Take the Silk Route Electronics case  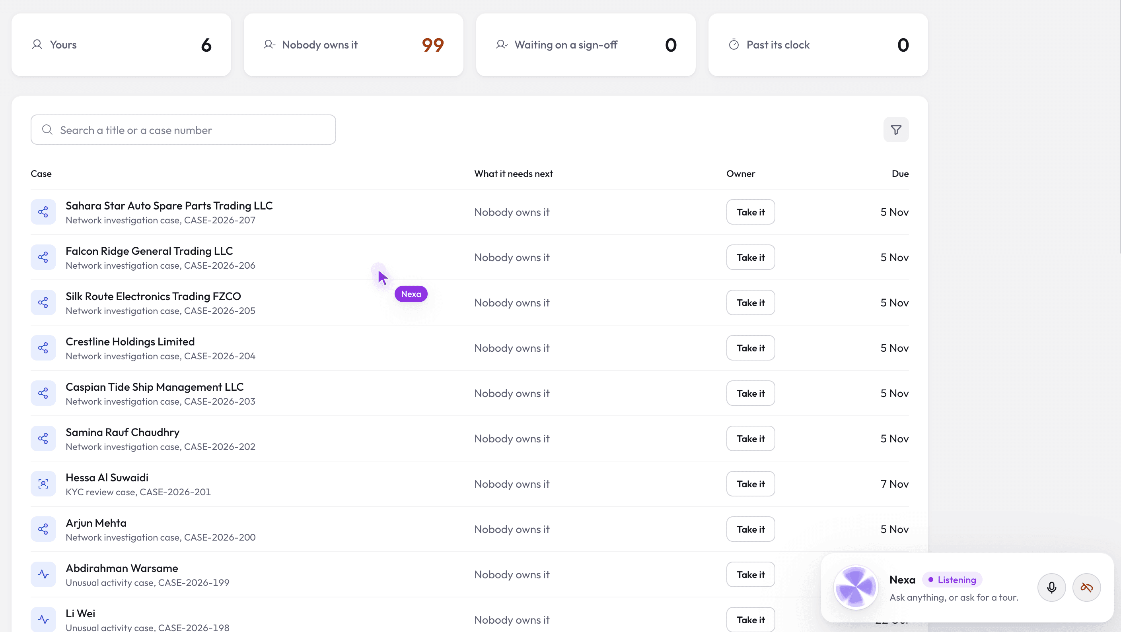click(750, 302)
